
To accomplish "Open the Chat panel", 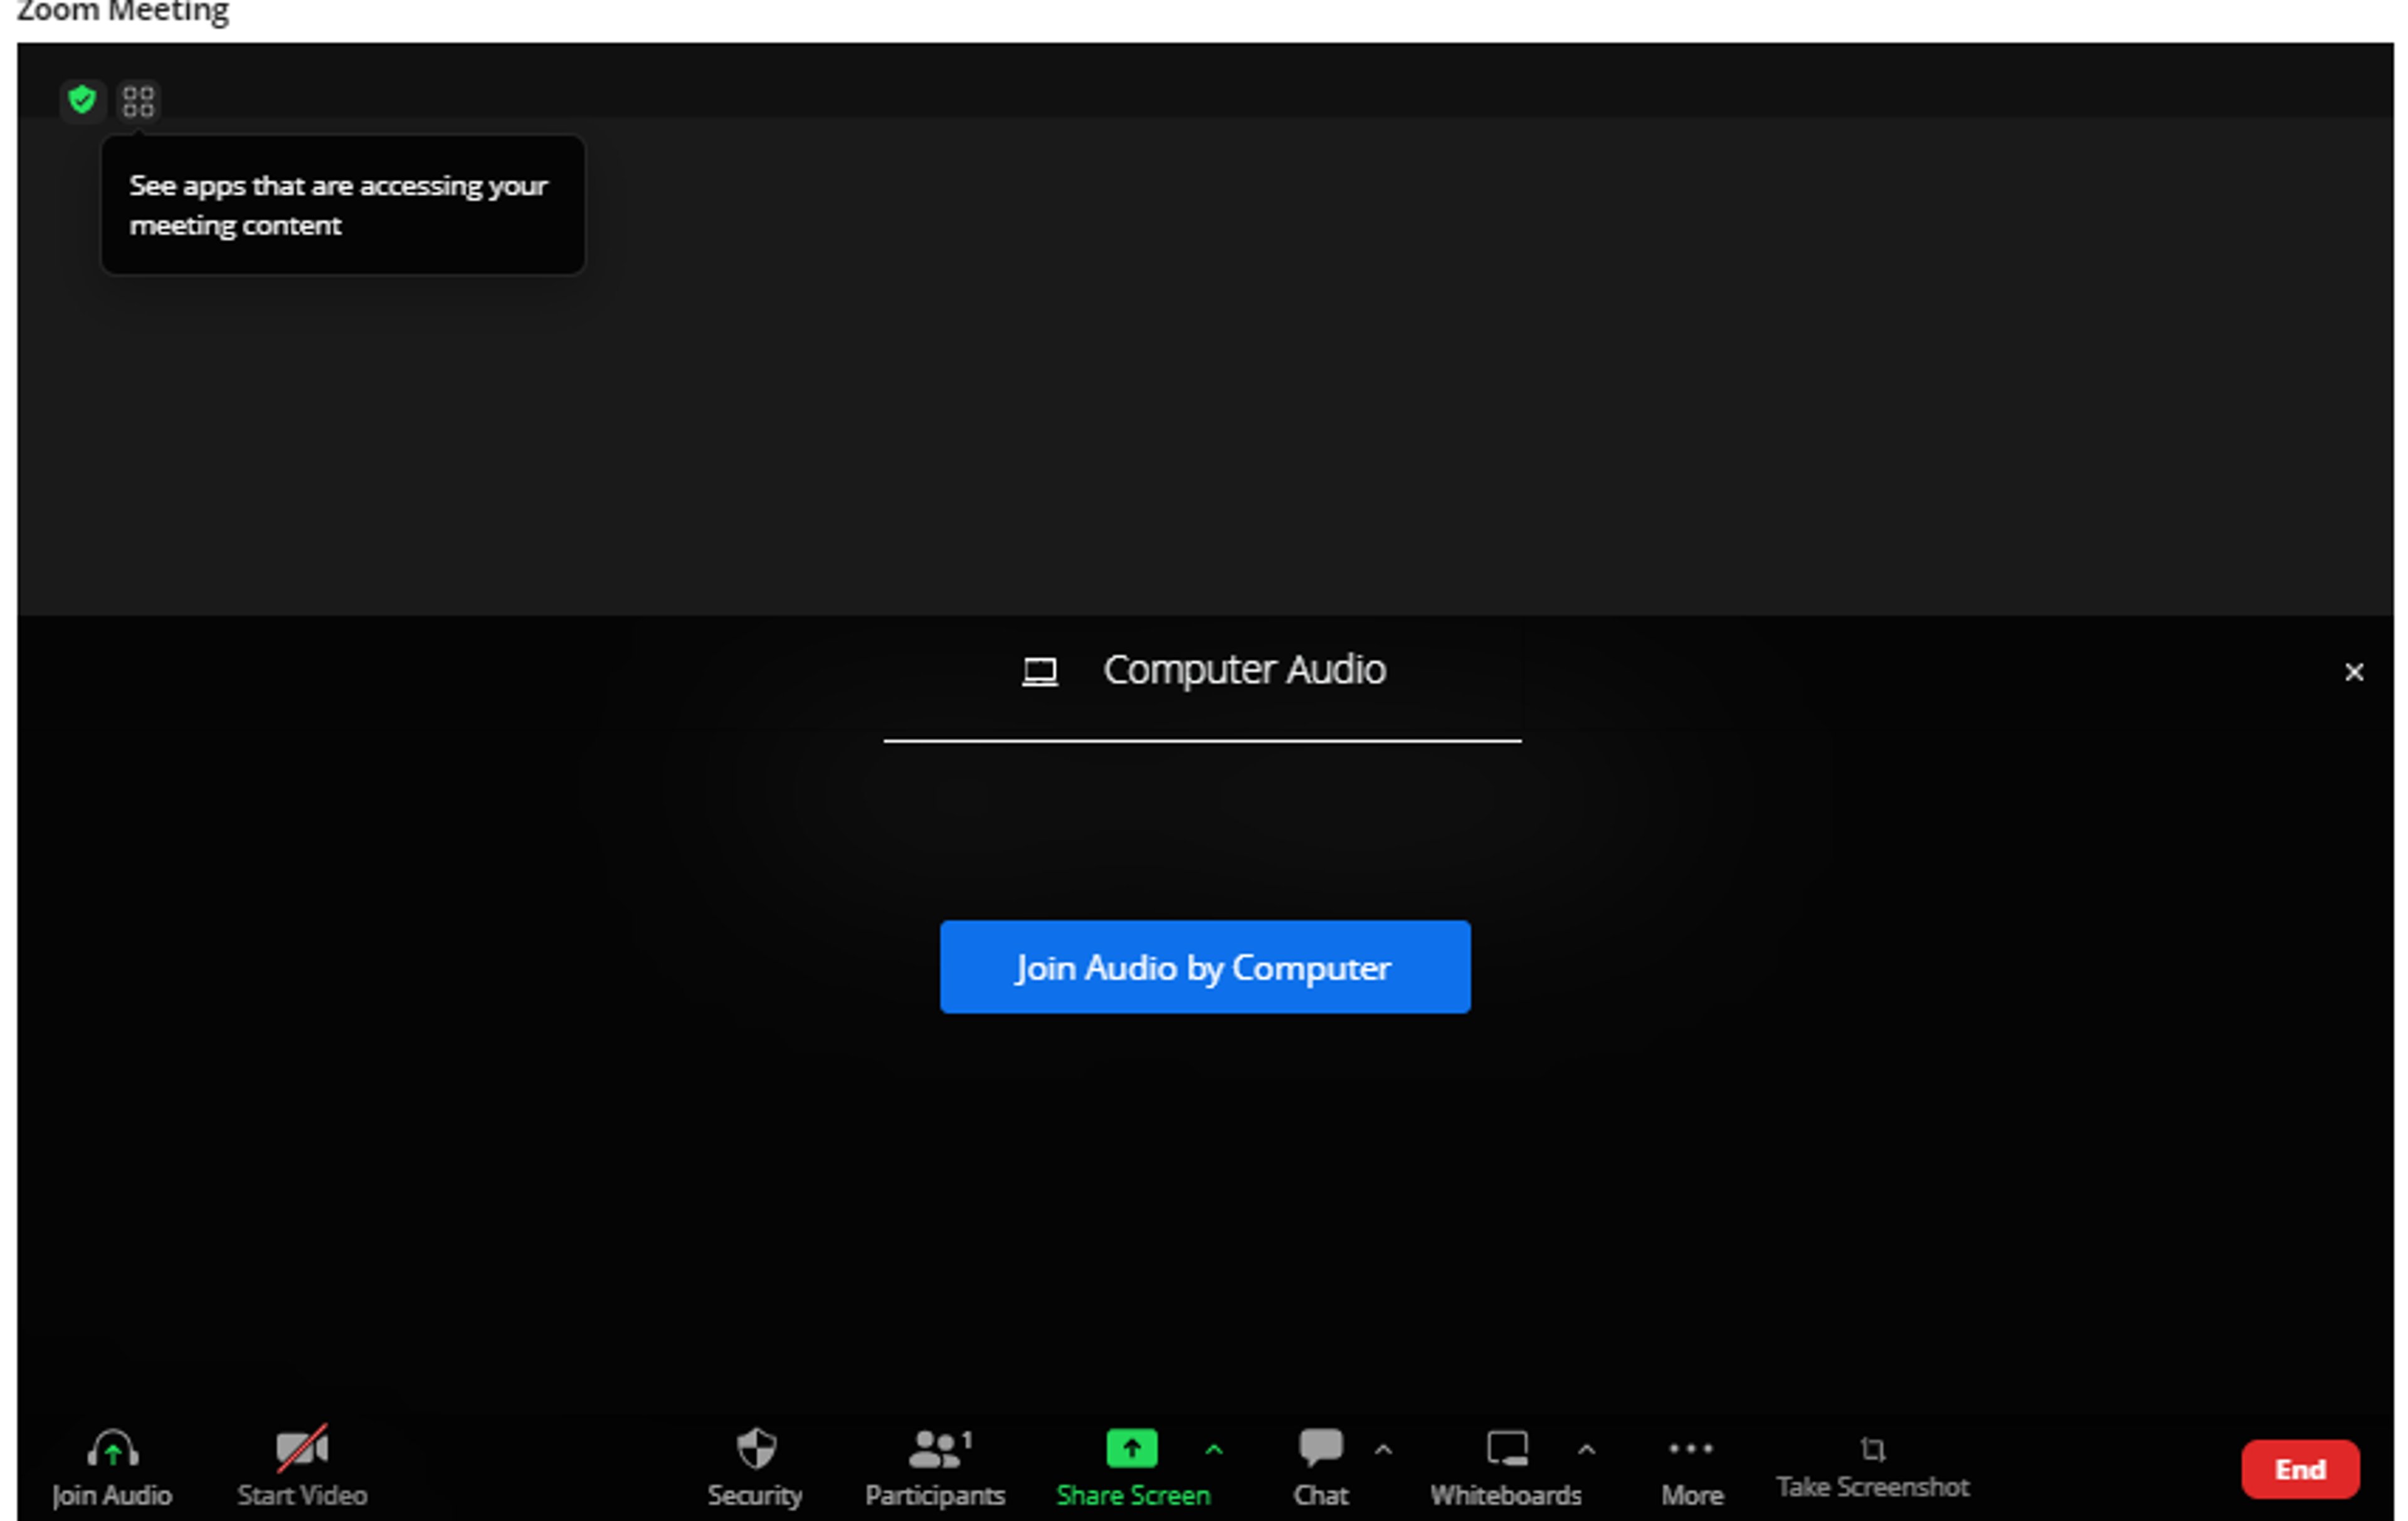I will 1320,1468.
